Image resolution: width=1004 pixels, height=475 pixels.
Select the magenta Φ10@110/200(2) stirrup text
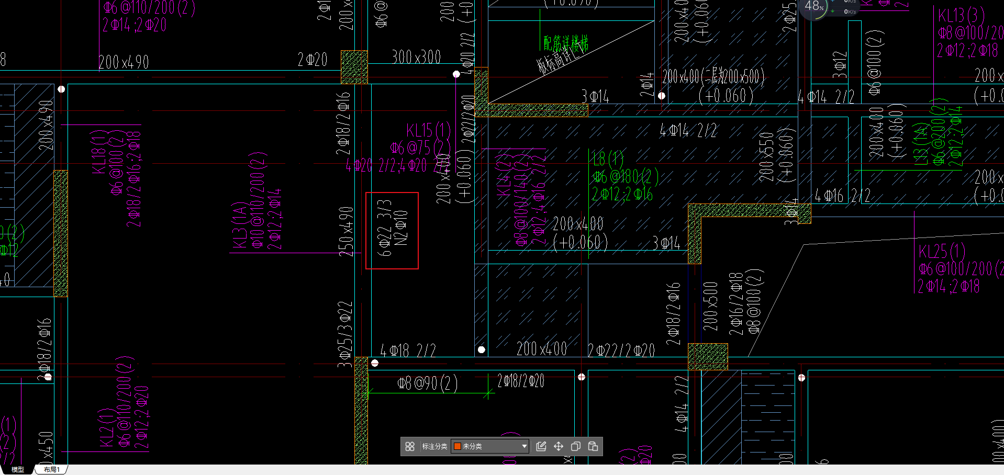tap(259, 200)
